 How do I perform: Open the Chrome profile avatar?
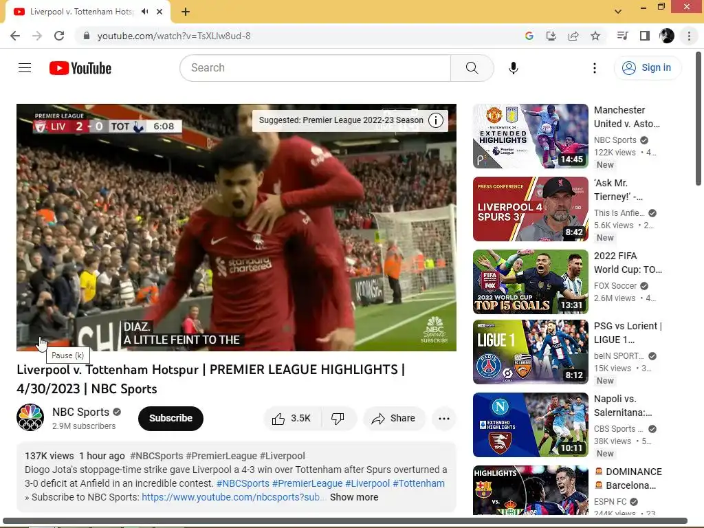(x=667, y=36)
